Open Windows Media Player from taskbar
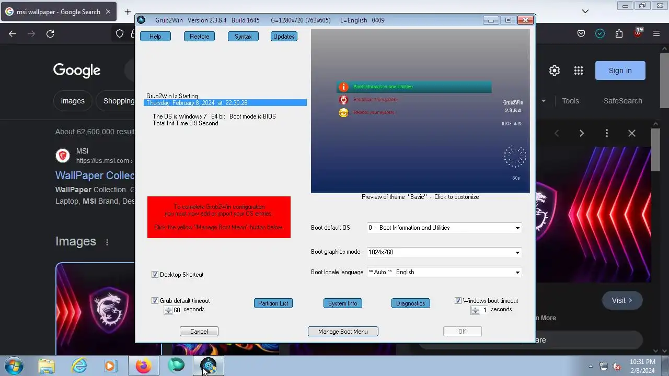Viewport: 669px width, 376px height. coord(111,366)
